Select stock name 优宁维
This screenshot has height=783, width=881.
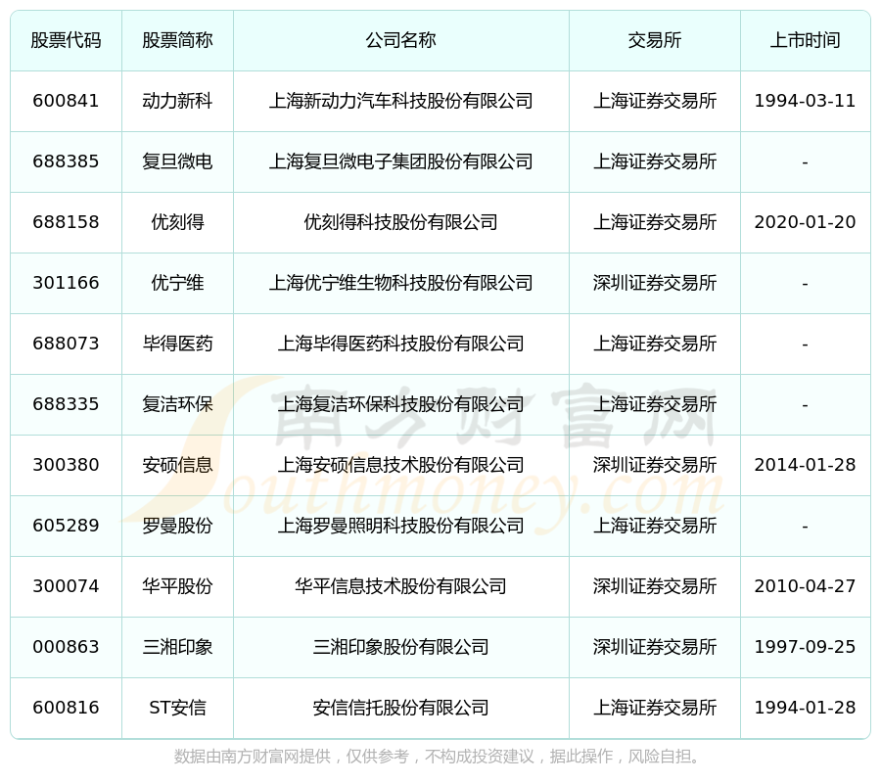[x=177, y=283]
